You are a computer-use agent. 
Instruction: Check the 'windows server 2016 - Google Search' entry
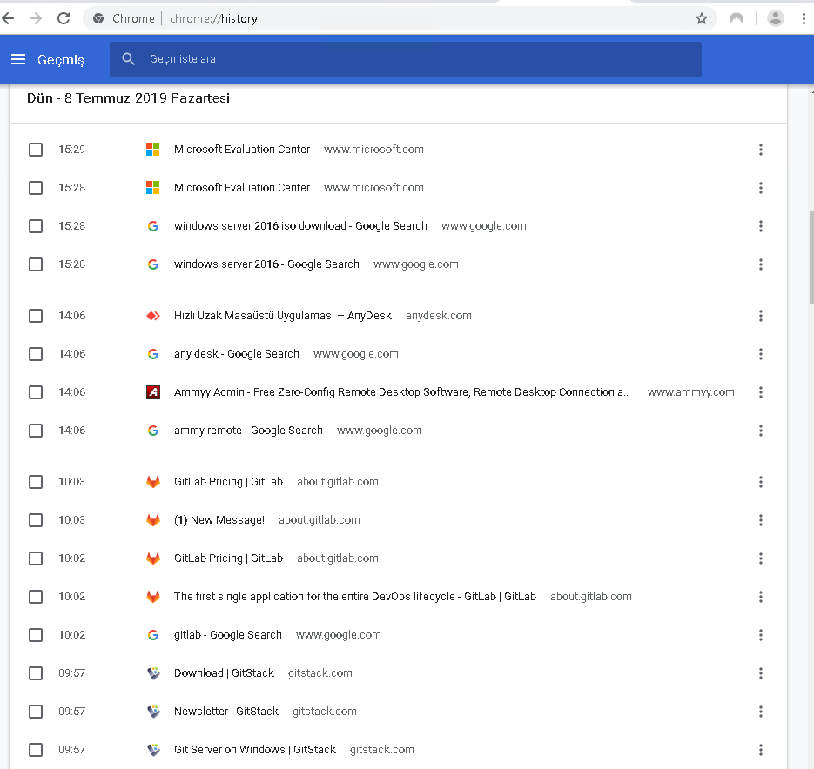pyautogui.click(x=36, y=264)
